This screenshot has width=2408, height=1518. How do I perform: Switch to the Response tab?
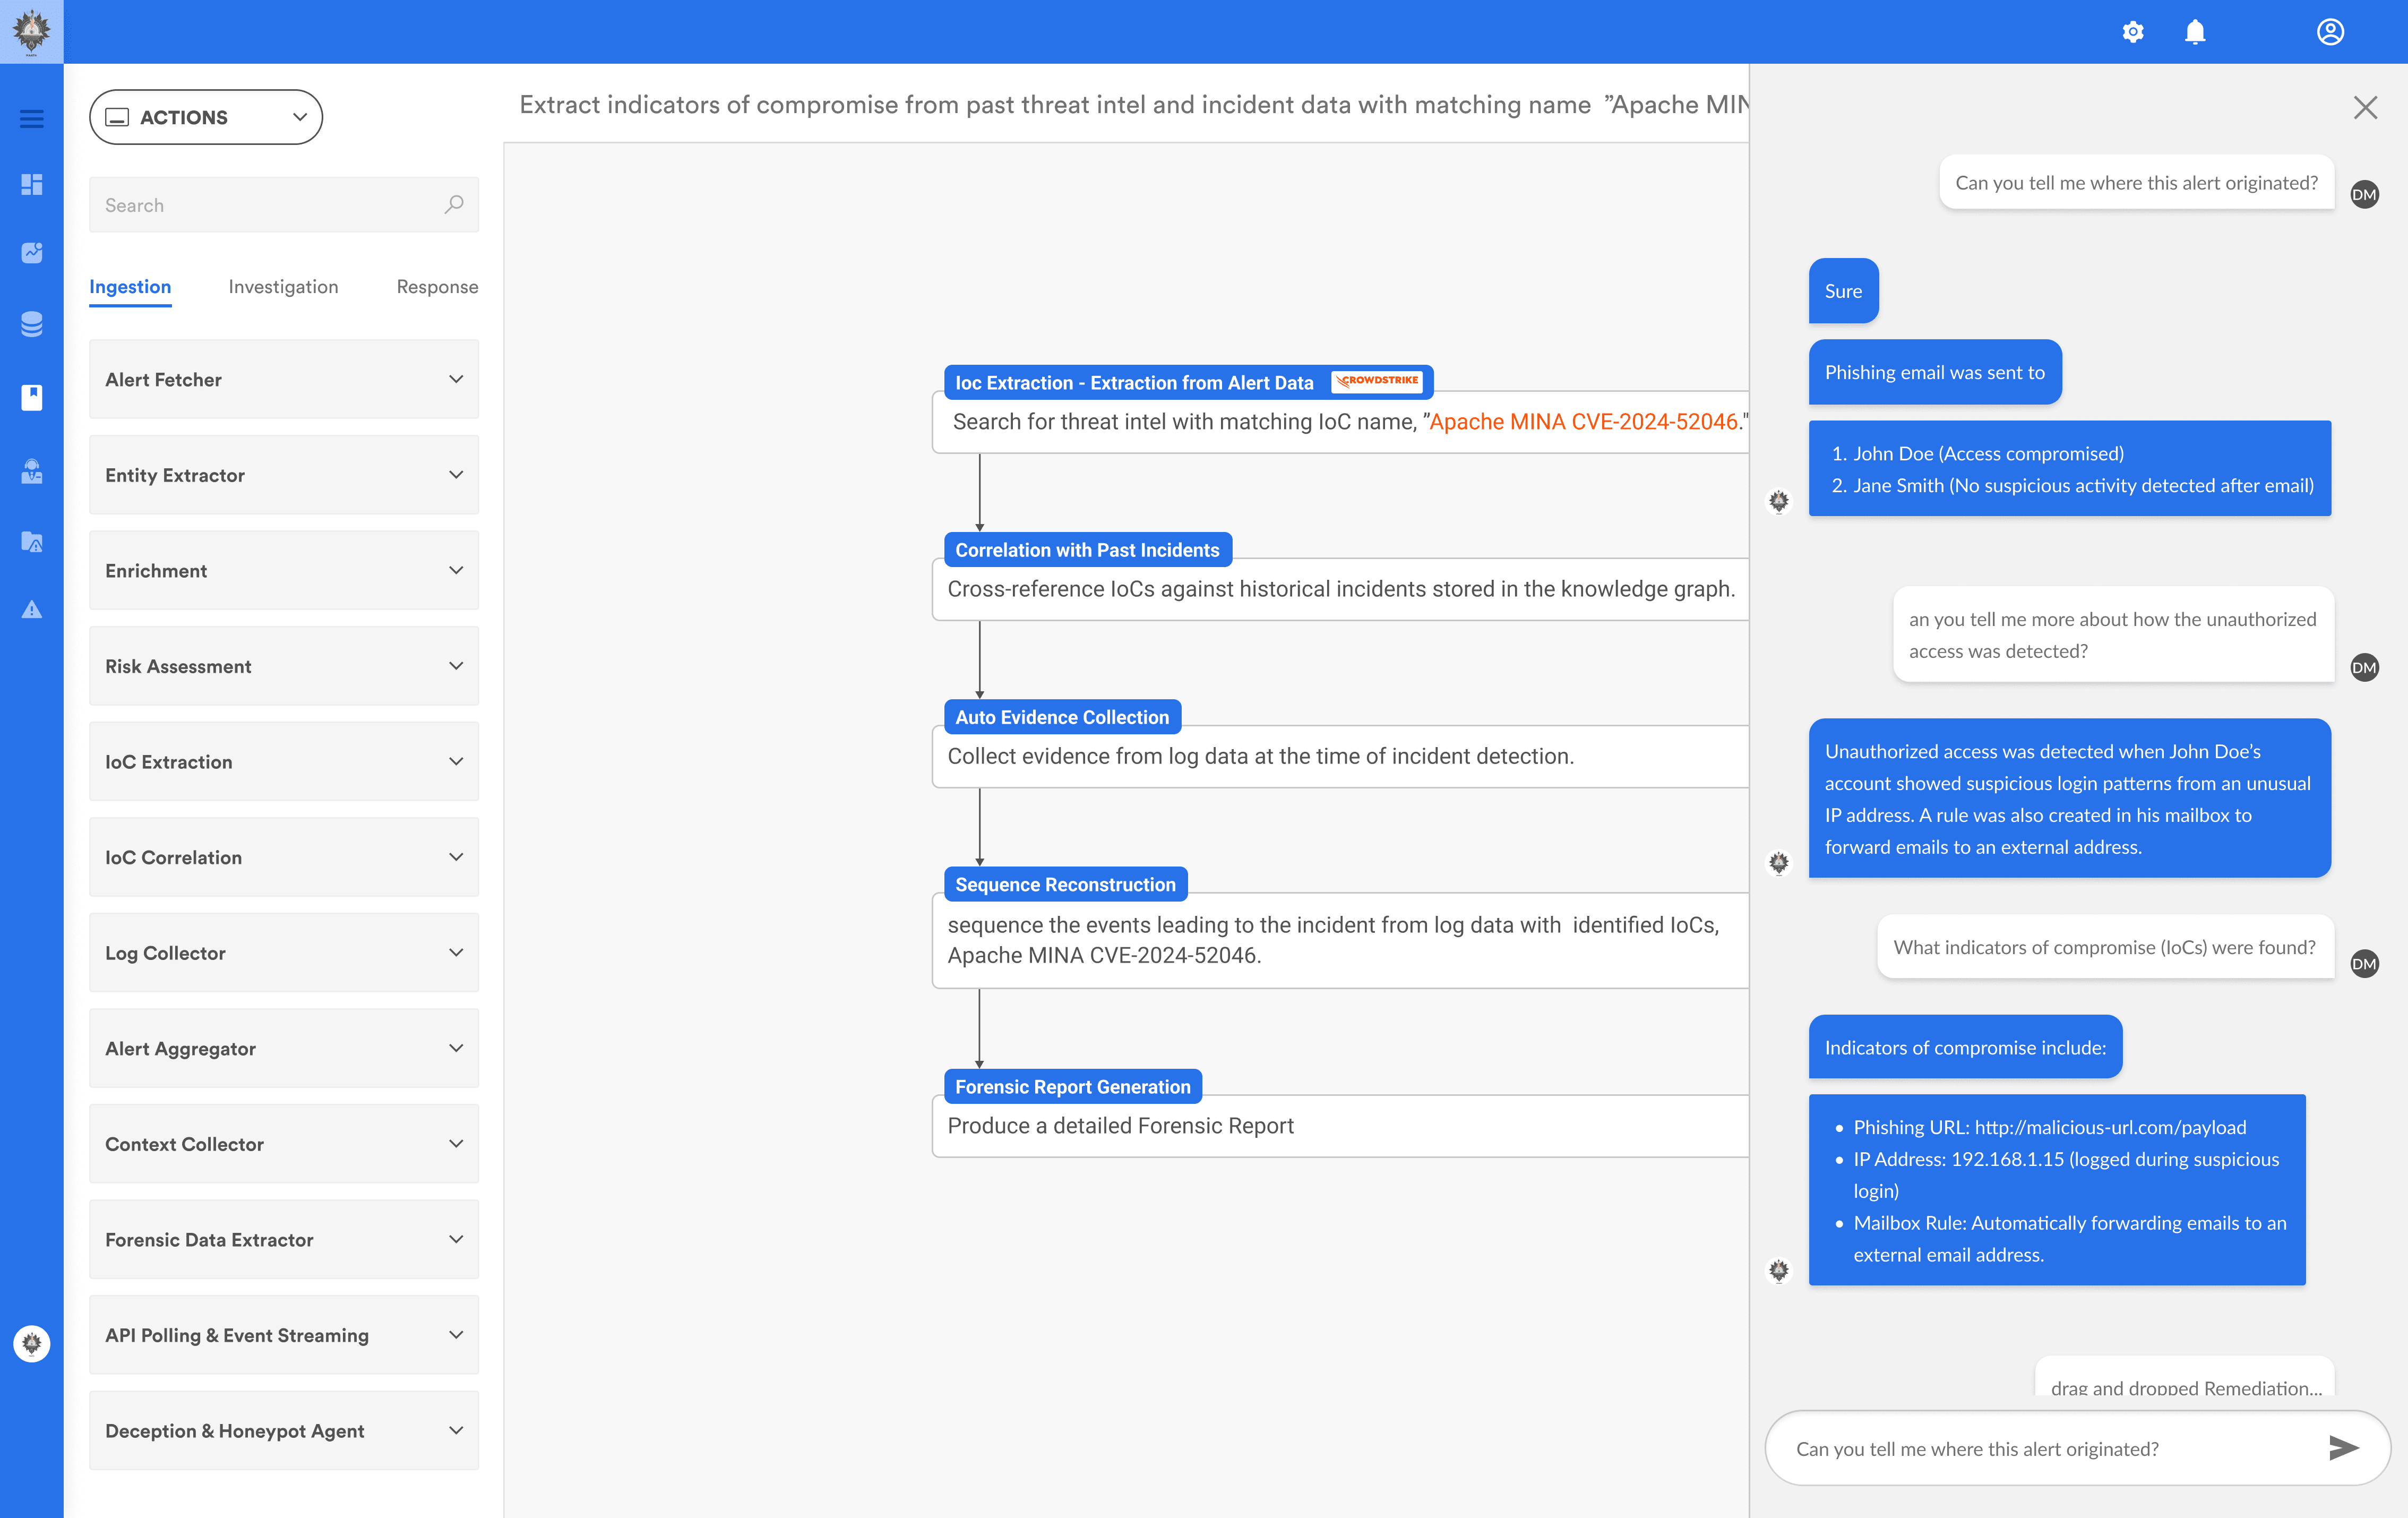pyautogui.click(x=437, y=287)
